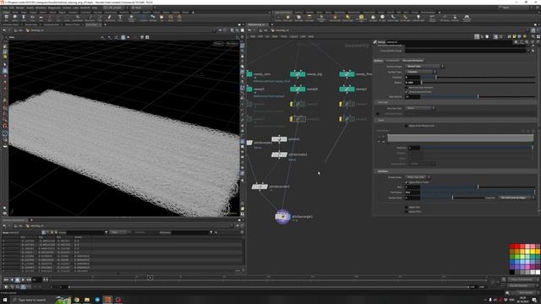Image resolution: width=541 pixels, height=304 pixels.
Task: Select the Point Light shelf tool
Action: (288, 18)
